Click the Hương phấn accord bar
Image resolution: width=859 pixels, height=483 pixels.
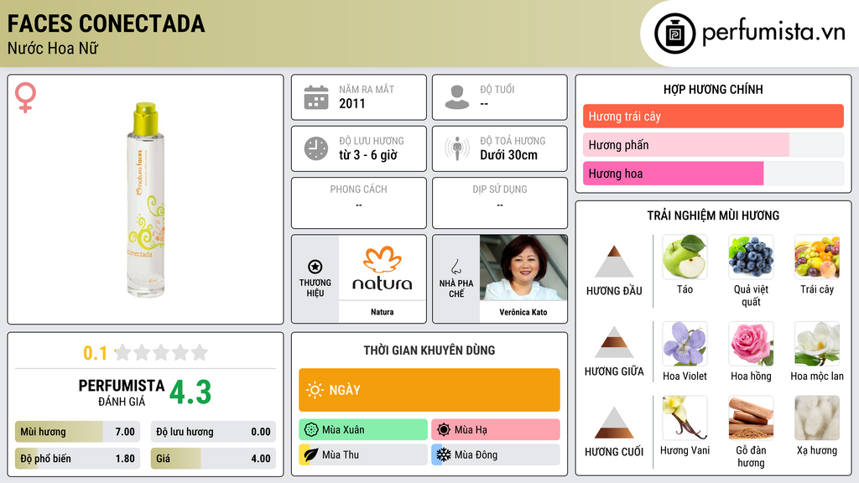click(x=713, y=144)
